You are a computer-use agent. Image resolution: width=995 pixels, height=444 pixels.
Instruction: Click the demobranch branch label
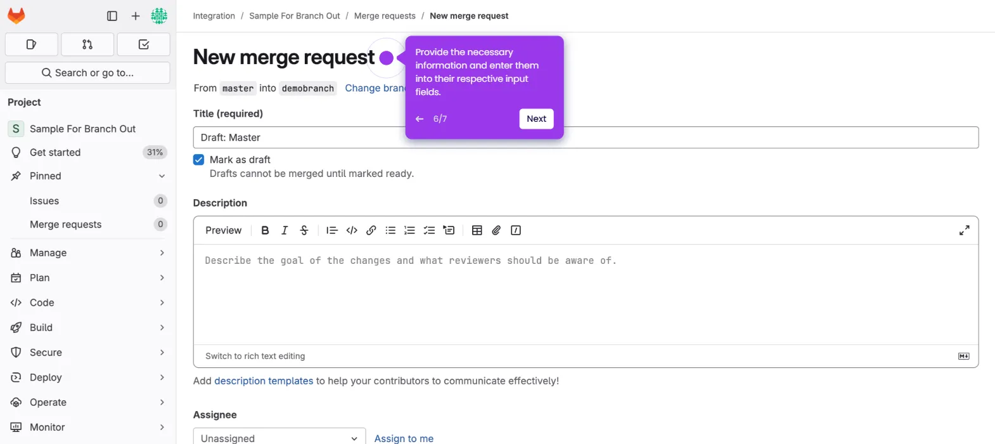(308, 88)
